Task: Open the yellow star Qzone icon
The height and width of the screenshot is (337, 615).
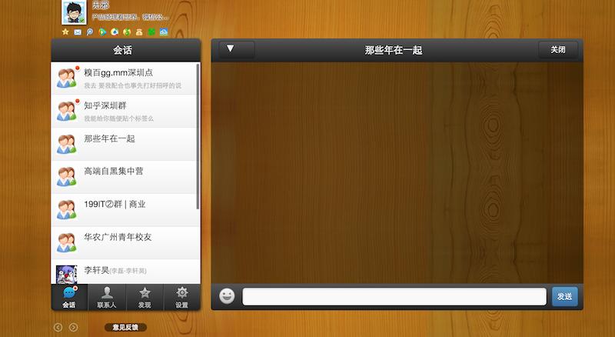Action: [65, 32]
